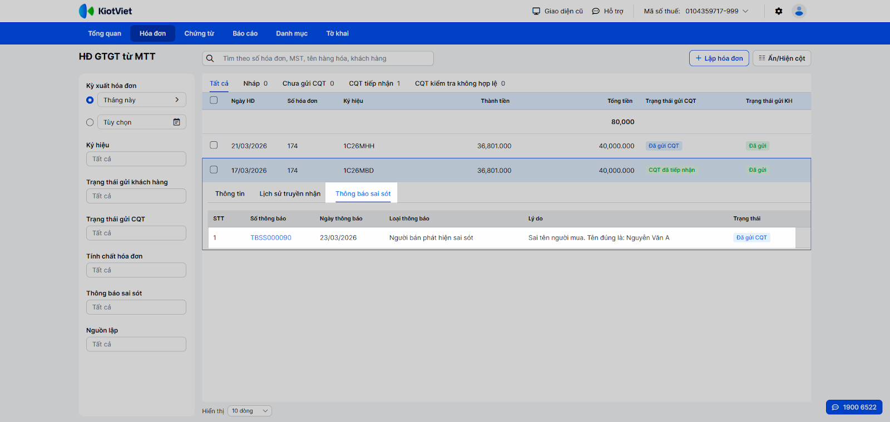890x422 pixels.
Task: Open Thông báo sai sót filter
Action: (x=136, y=307)
